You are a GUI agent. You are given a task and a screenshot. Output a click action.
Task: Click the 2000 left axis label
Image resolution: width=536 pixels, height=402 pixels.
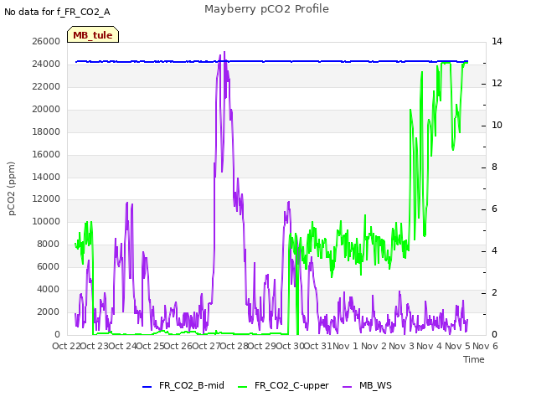coord(49,312)
